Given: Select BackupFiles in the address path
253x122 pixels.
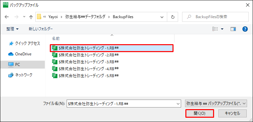Looking at the screenshot, I should [x=123, y=17].
